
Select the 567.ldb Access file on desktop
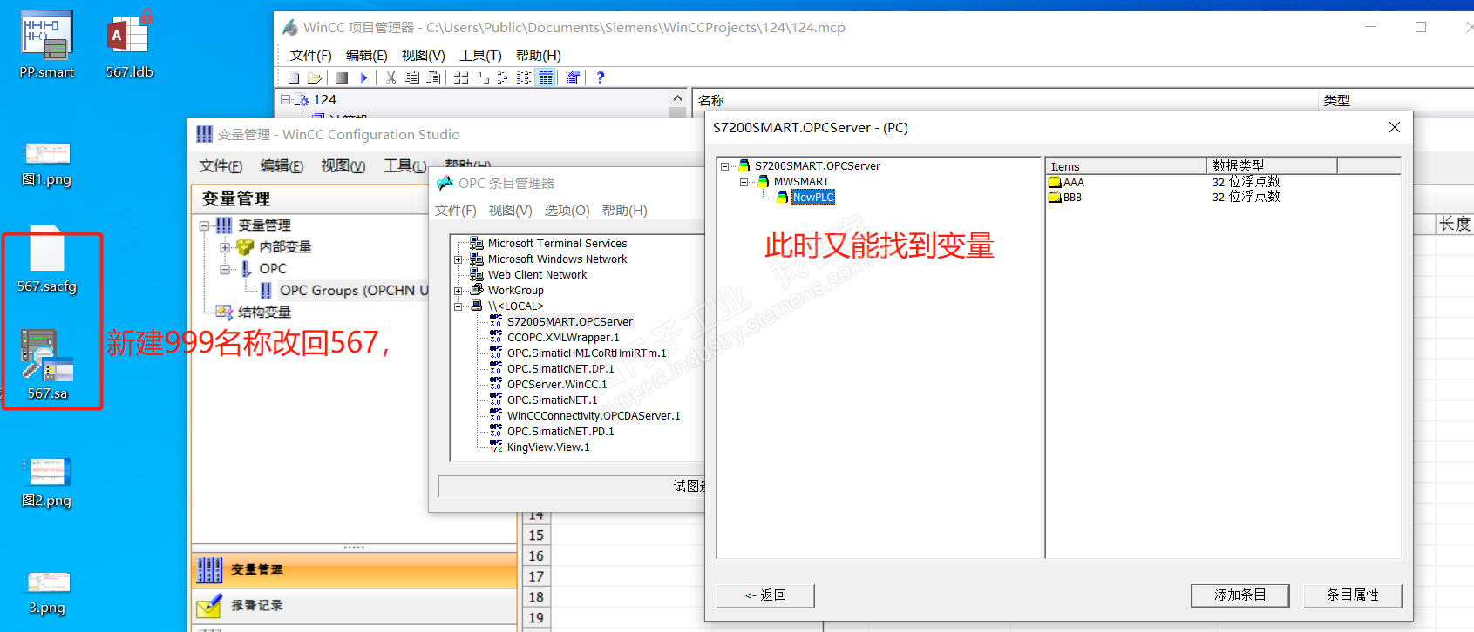129,45
